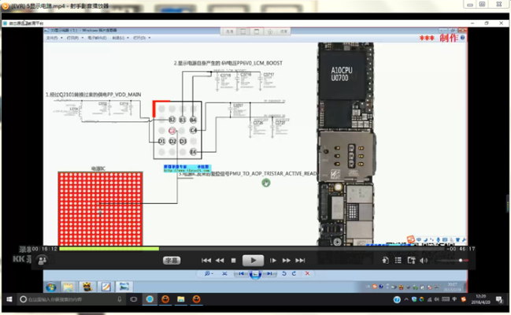
Task: Open Task View on the taskbar
Action: [x=132, y=300]
